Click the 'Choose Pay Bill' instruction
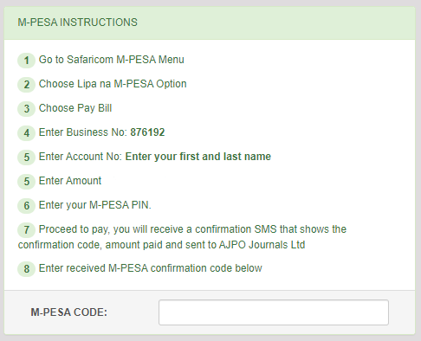This screenshot has width=421, height=341. (75, 108)
